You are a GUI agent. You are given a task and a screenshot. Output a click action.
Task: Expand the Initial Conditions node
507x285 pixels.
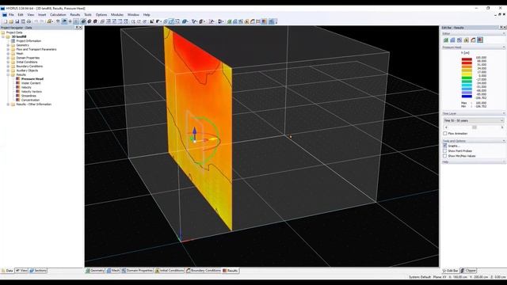8,62
